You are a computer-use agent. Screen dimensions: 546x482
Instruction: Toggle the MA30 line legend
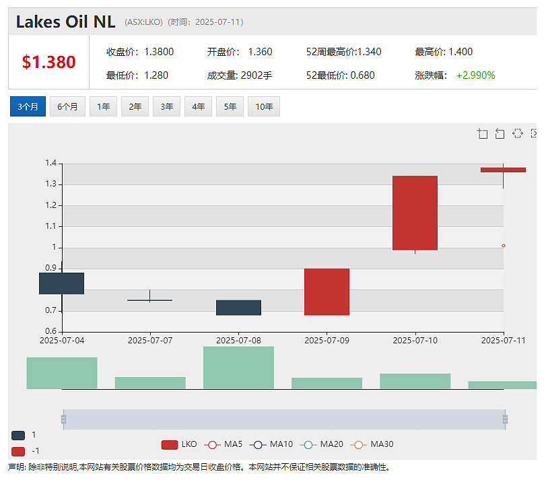coord(372,445)
